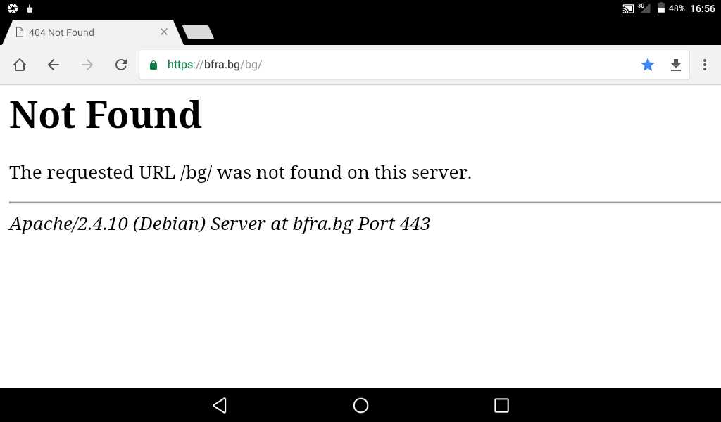Viewport: 721px width, 422px height.
Task: Click the Apache server signature text
Action: point(220,224)
